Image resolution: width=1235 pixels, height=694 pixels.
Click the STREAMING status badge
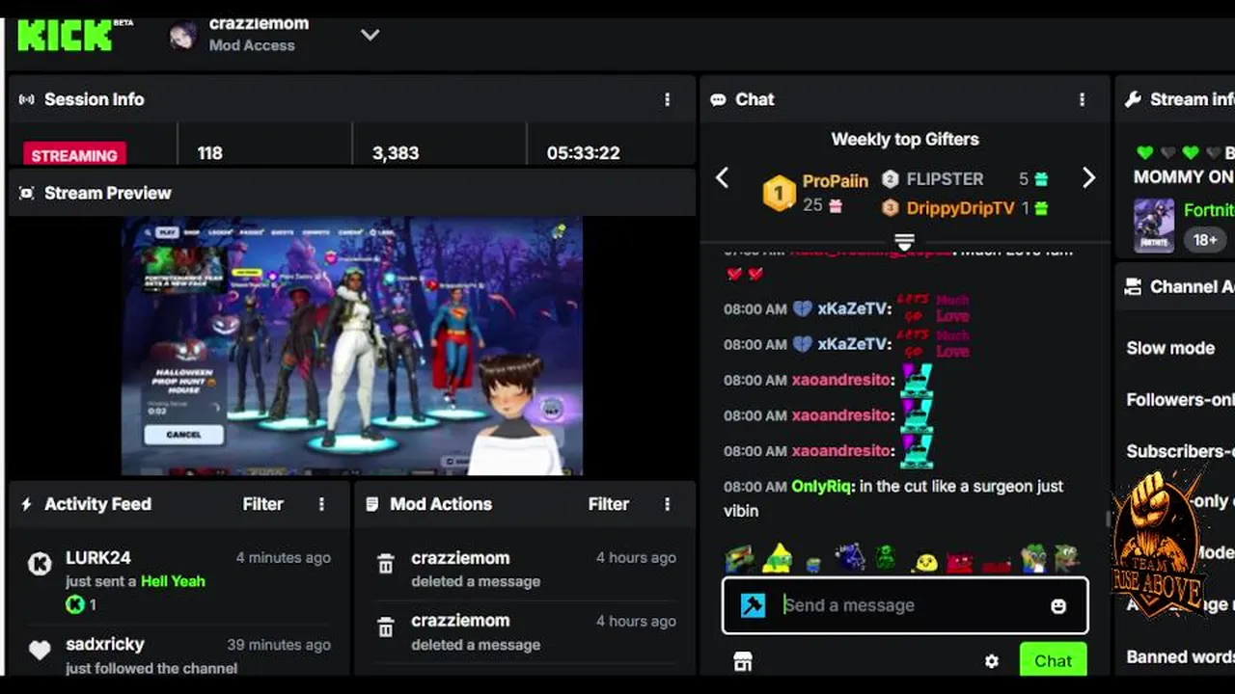click(x=74, y=154)
